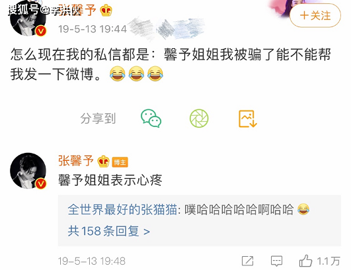Click post timestamp 19-5-13 19:44

pos(93,29)
